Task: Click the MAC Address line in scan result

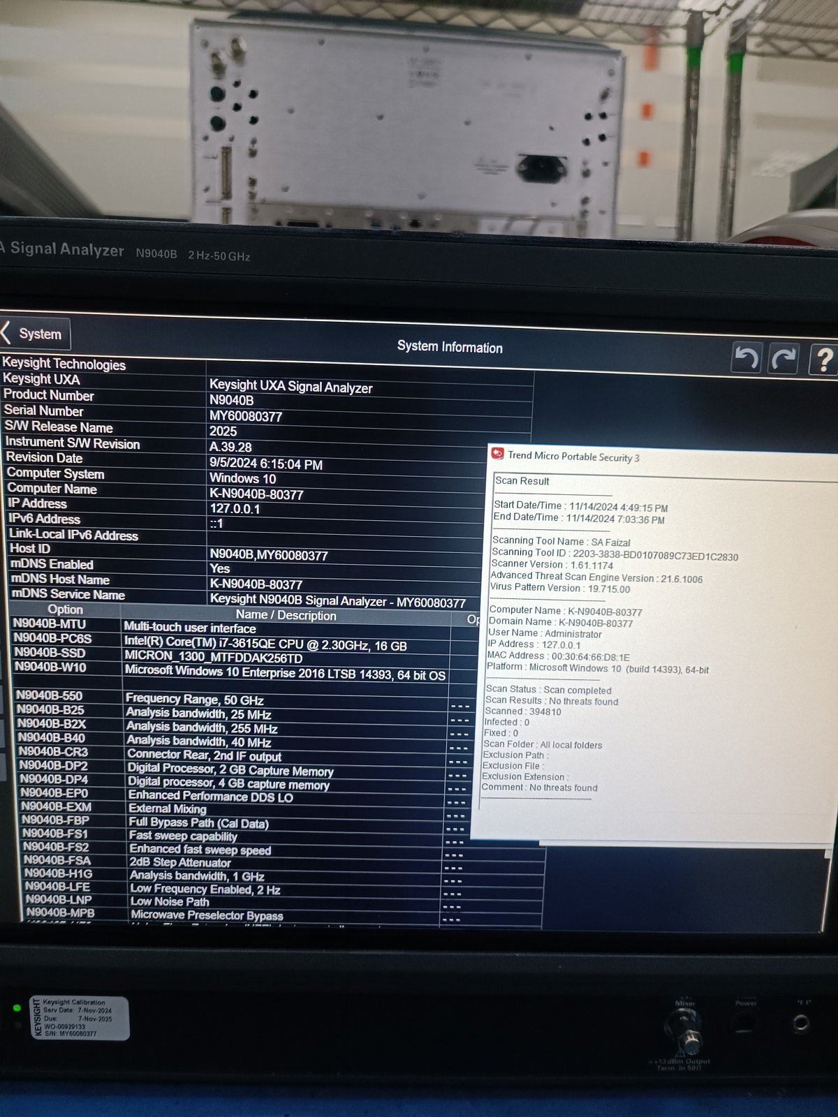Action: [558, 656]
